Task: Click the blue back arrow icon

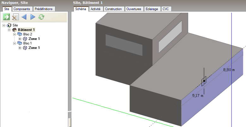Action: [24, 17]
